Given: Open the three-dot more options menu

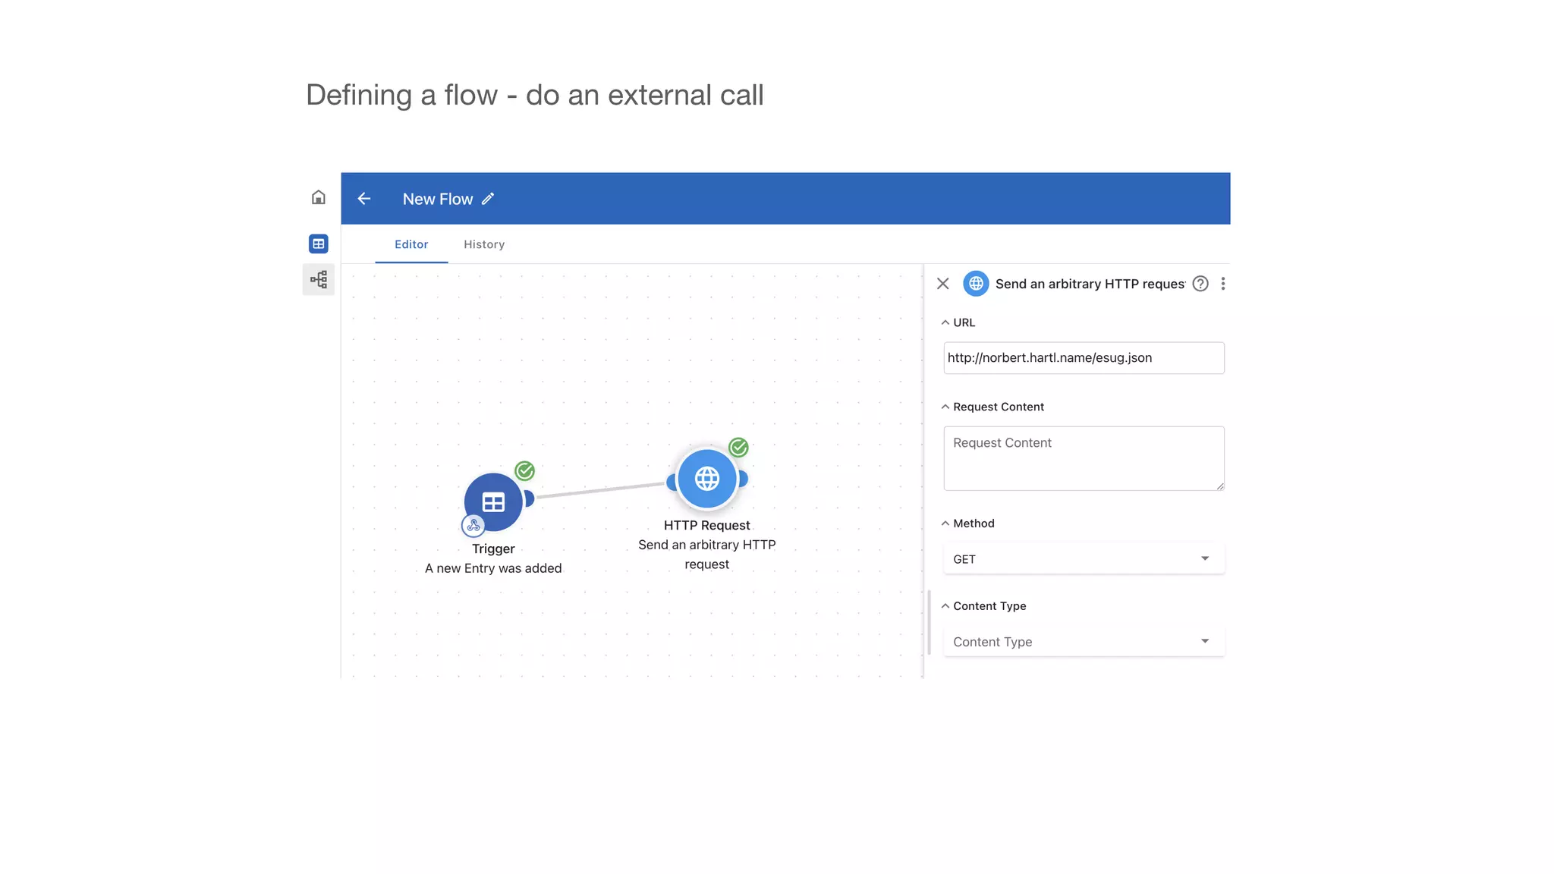Looking at the screenshot, I should 1223,284.
